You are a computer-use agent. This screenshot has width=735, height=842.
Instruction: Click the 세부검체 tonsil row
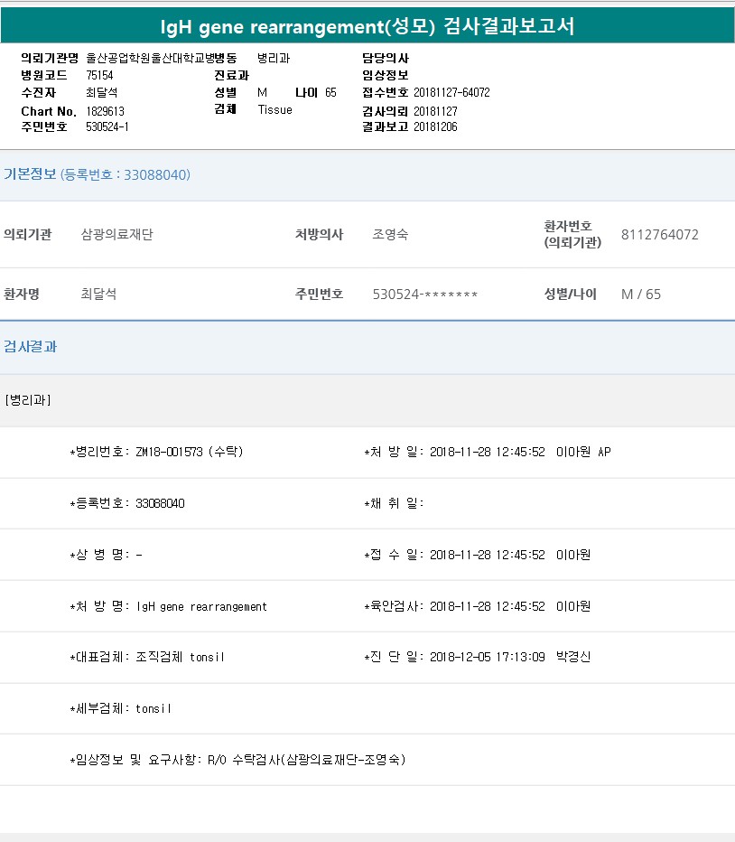coord(120,708)
